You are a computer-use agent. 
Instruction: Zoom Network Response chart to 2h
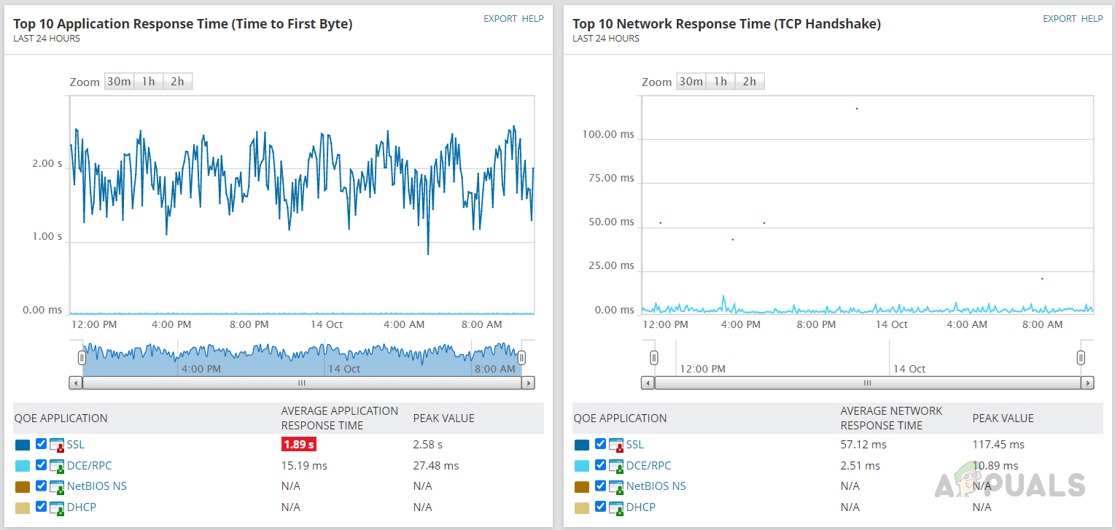click(x=750, y=82)
